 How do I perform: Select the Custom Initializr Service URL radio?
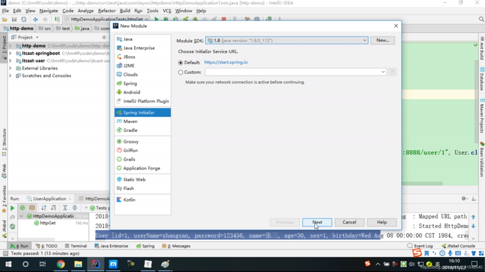pyautogui.click(x=181, y=72)
